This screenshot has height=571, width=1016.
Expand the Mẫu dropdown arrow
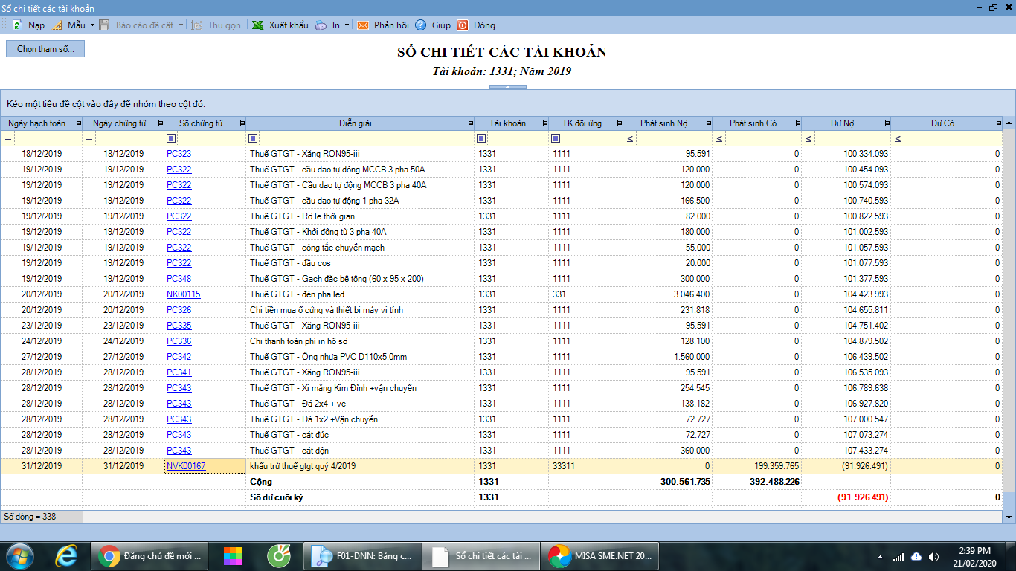[92, 25]
